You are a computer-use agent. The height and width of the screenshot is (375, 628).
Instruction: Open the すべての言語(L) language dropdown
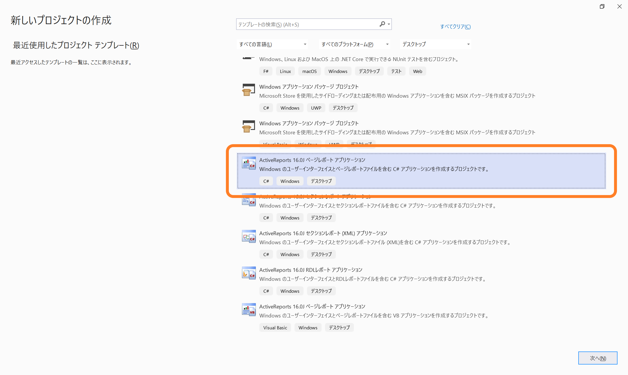coord(272,44)
